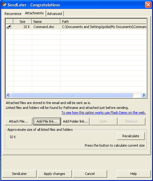
Task: Click the Path column header
Action: click(x=104, y=22)
